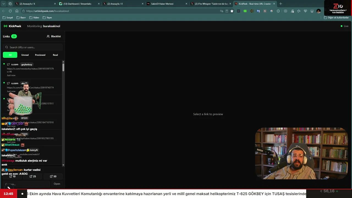The height and width of the screenshot is (198, 352).
Task: Close the SakinOl Haber Merkezi tab
Action: [x=186, y=4]
